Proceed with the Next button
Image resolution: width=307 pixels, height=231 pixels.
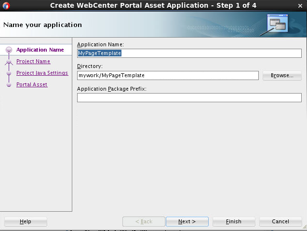click(187, 221)
